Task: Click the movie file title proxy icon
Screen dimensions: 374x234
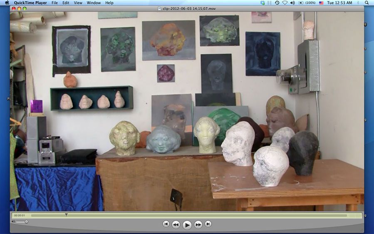Action: [160, 8]
